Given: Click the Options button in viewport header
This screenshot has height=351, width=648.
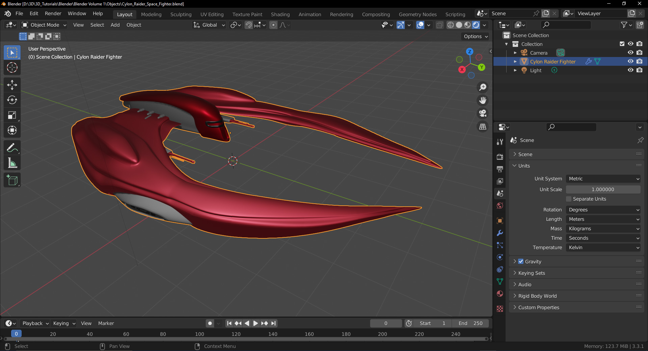Looking at the screenshot, I should click(476, 36).
